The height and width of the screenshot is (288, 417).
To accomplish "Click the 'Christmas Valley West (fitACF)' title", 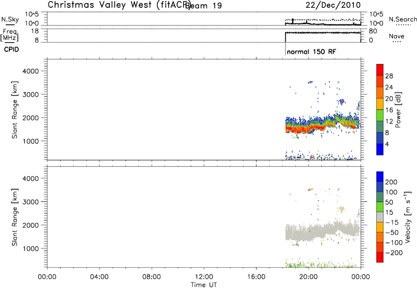I will [x=119, y=5].
